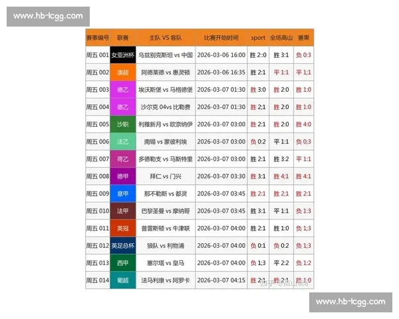Click the black 女亚洲杯 league cell
Screen dimensions: 399x319
[x=123, y=55]
